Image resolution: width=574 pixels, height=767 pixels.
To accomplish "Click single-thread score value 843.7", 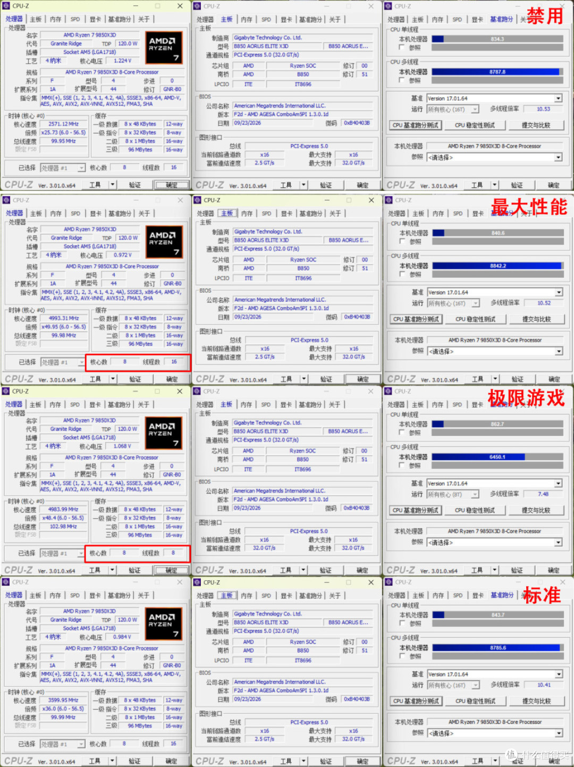I will (x=497, y=615).
